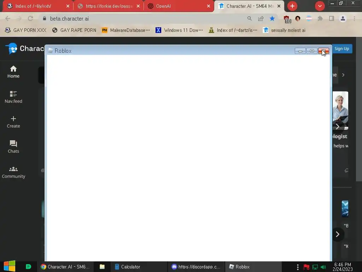Open Chats in the sidebar
Screen dimensions: 362x272
13,147
